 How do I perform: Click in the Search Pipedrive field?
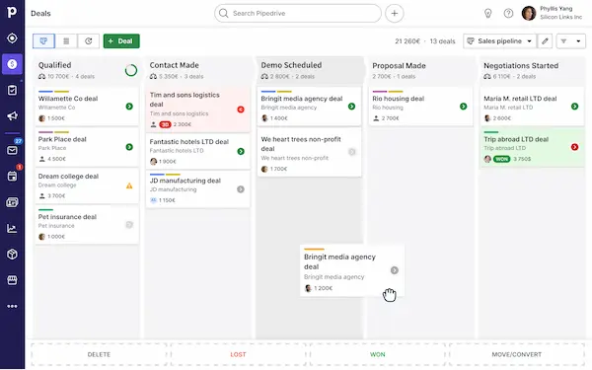[298, 13]
